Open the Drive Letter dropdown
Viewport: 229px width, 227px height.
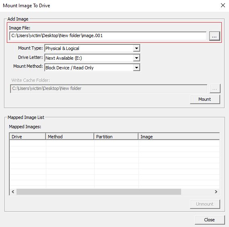(x=136, y=58)
